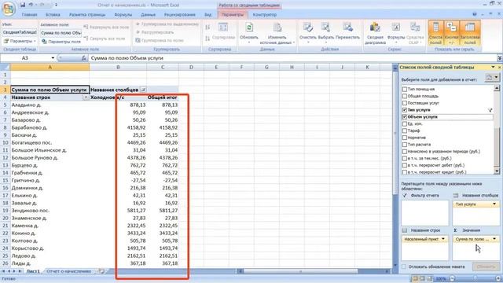The width and height of the screenshot is (503, 283).
Task: Open the Формулы ribbon tab
Action: click(123, 15)
